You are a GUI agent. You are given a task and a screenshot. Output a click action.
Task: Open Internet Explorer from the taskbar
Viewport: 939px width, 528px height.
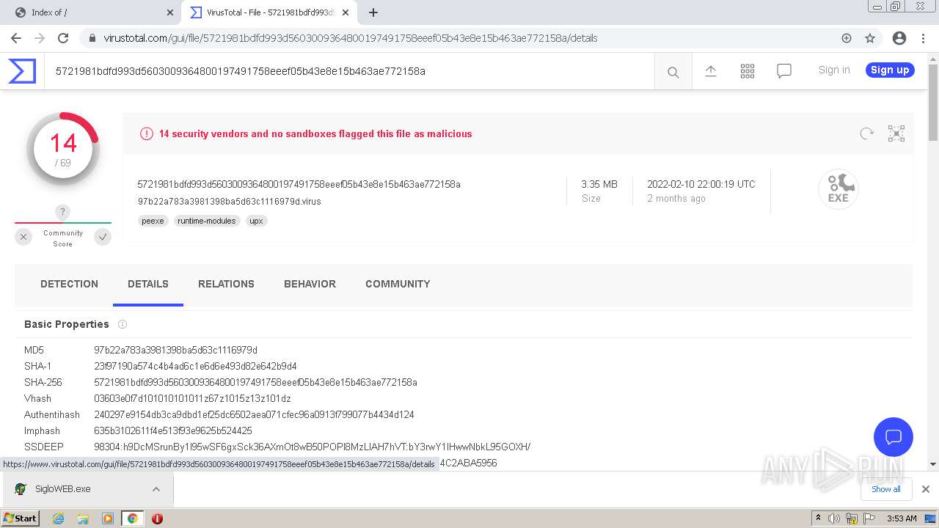[x=59, y=518]
